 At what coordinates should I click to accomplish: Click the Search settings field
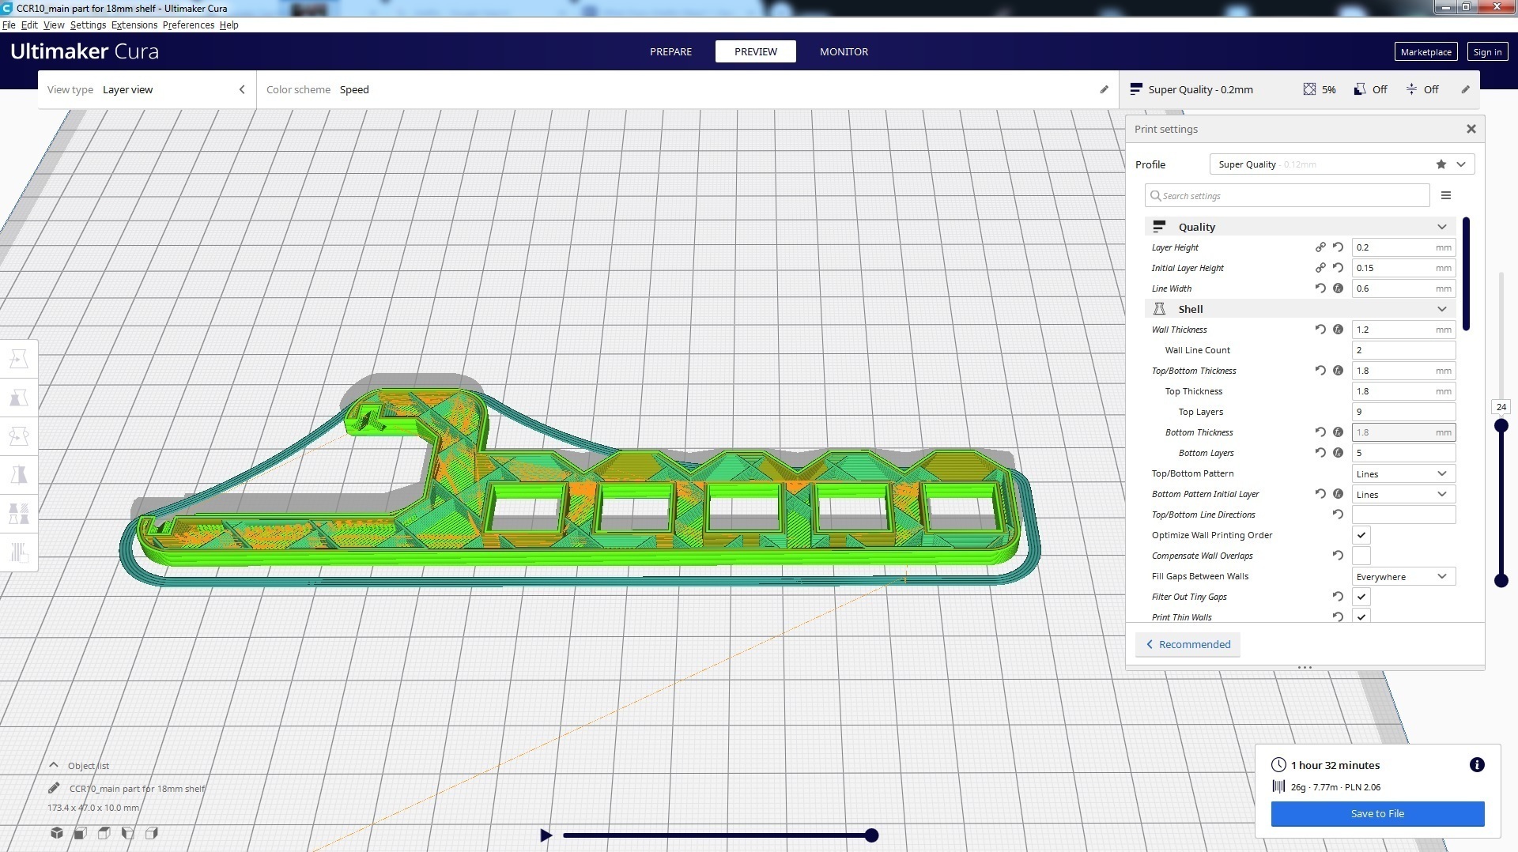click(x=1287, y=195)
